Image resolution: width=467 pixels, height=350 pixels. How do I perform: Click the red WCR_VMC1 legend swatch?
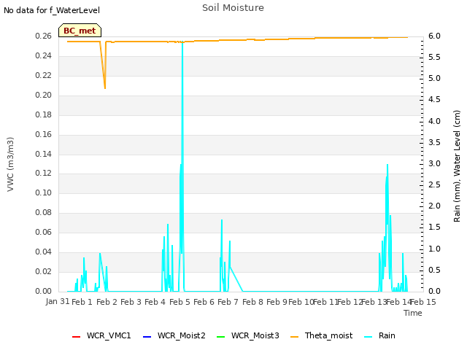[x=76, y=337]
